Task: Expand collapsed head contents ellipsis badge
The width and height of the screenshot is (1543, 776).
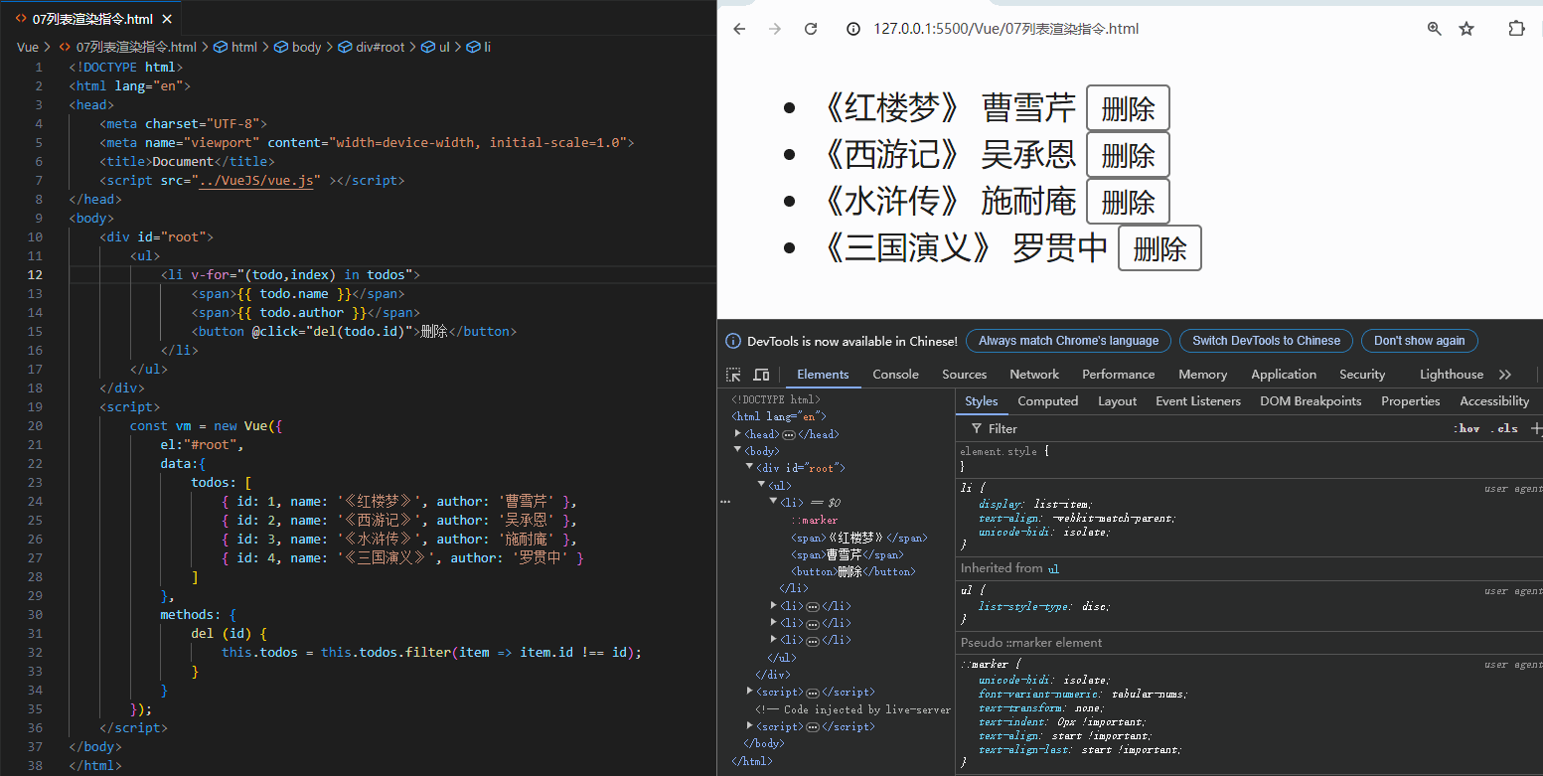Action: [x=789, y=435]
